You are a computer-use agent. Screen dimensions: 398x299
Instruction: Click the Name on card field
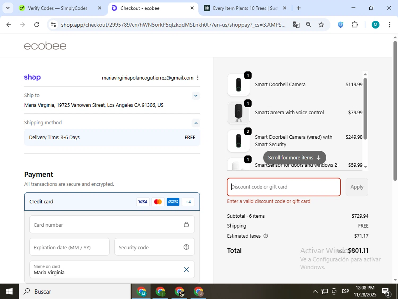click(112, 269)
